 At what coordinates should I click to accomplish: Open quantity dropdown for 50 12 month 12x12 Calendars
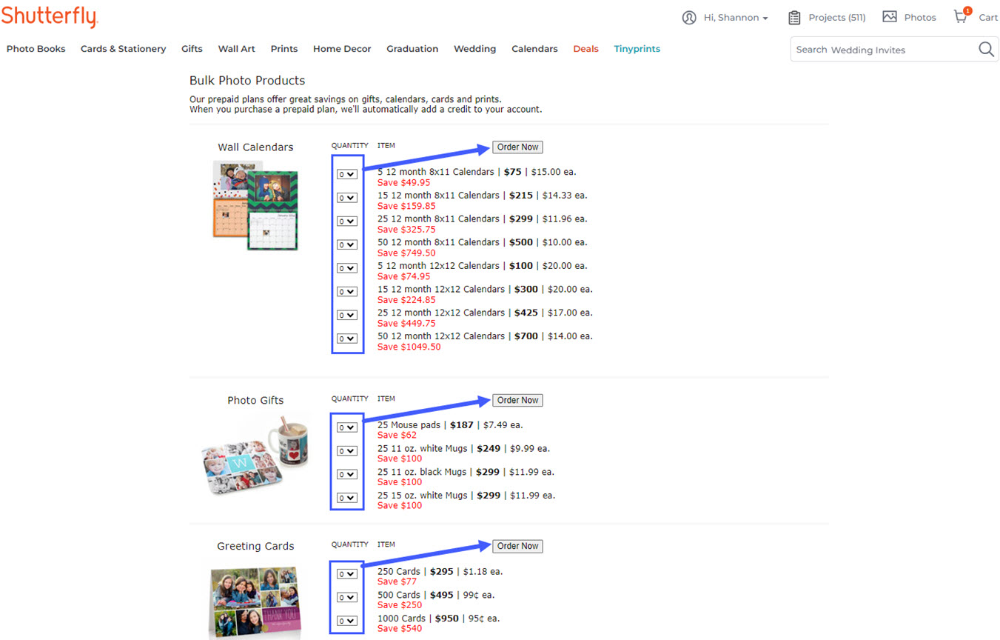(346, 339)
